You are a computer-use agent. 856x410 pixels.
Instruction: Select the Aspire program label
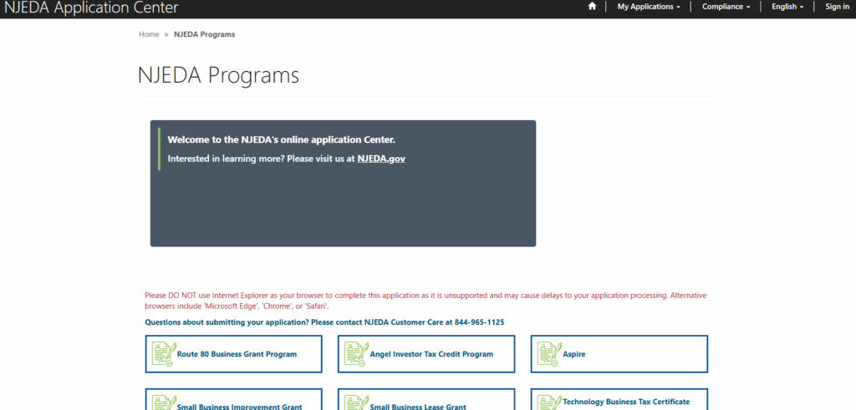[x=573, y=354]
